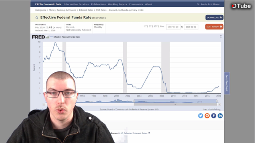Click the fred.stlouisfed.org text
Viewport: 255px width, 143px height.
point(212,110)
